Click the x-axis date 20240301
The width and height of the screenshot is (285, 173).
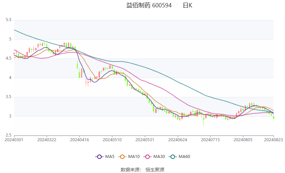pyautogui.click(x=14, y=140)
